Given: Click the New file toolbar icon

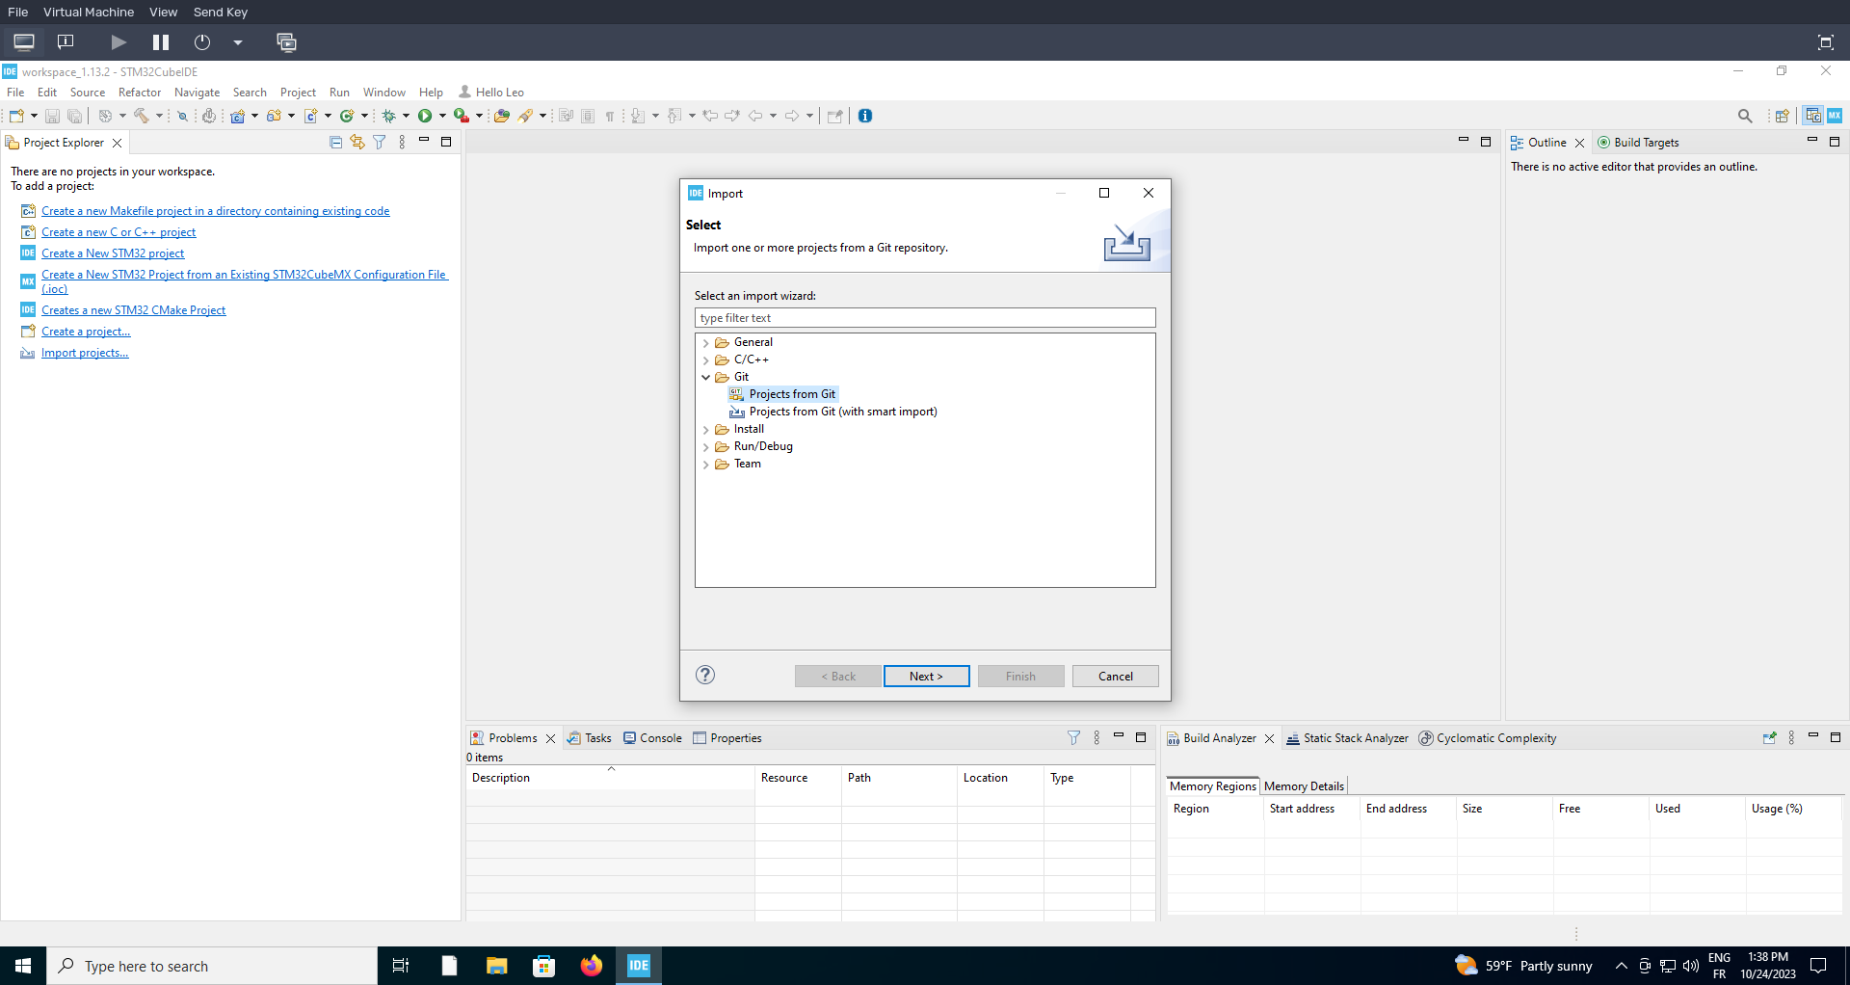Looking at the screenshot, I should coord(16,116).
